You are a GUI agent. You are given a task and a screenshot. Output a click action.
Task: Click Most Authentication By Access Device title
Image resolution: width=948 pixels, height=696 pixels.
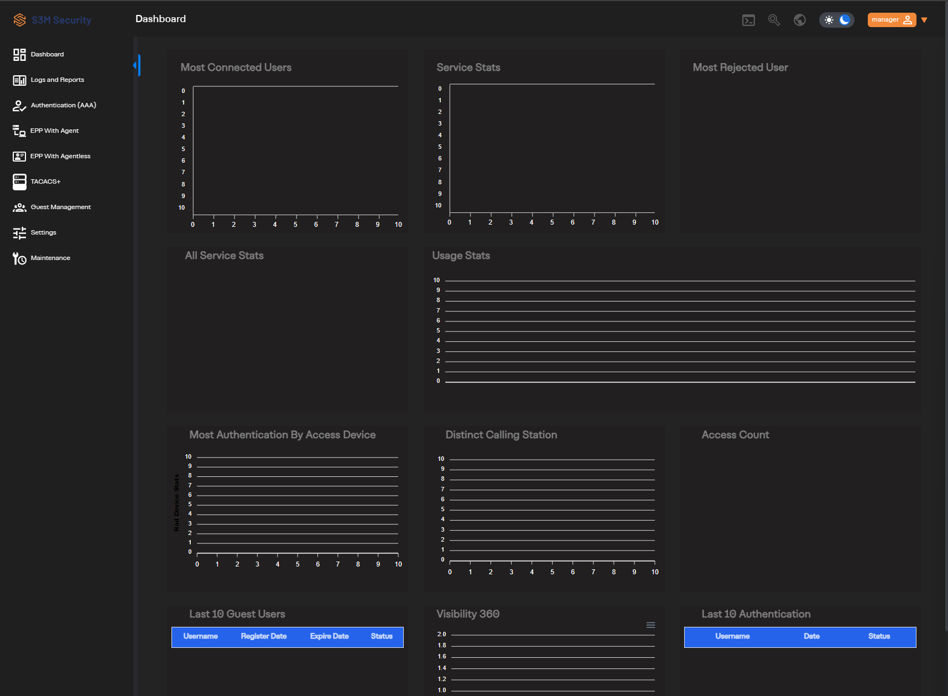click(x=283, y=435)
